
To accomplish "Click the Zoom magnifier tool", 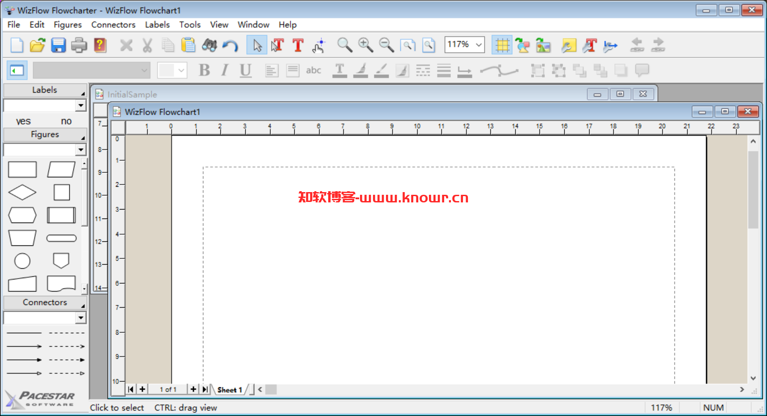I will tap(344, 45).
